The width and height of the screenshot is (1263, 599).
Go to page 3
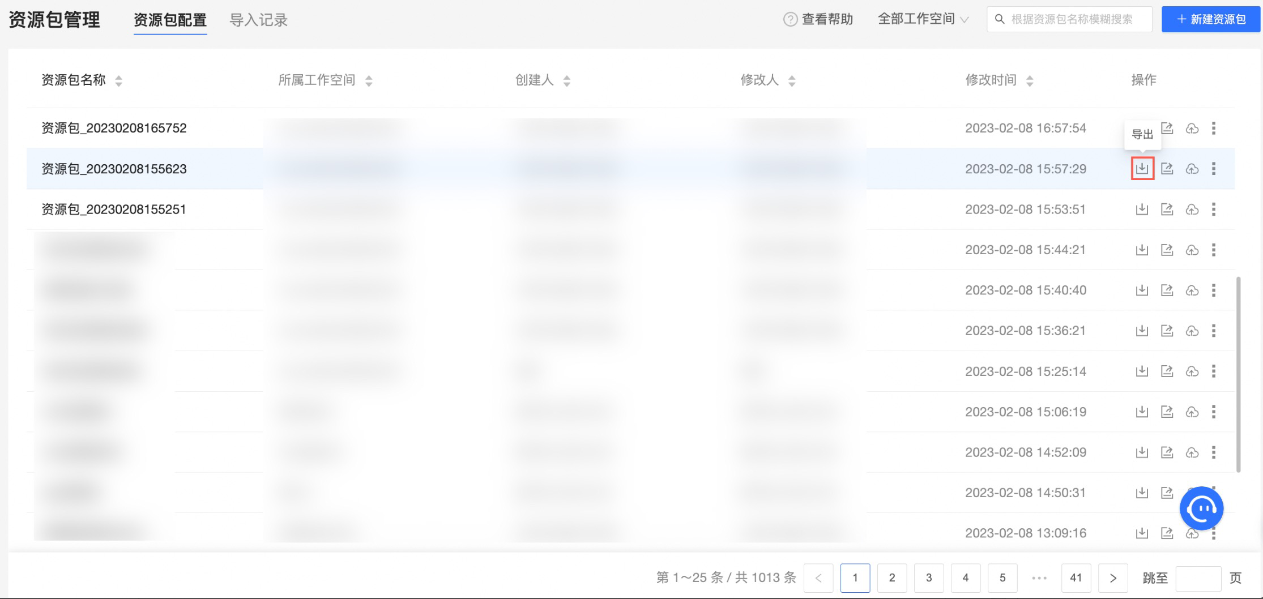click(x=929, y=577)
